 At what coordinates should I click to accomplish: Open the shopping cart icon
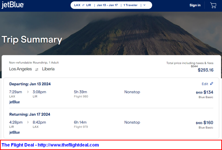[x=213, y=5]
